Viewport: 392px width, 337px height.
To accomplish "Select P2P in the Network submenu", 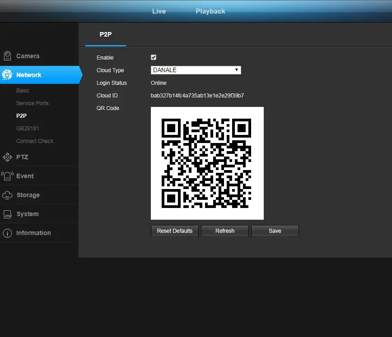I will [22, 116].
